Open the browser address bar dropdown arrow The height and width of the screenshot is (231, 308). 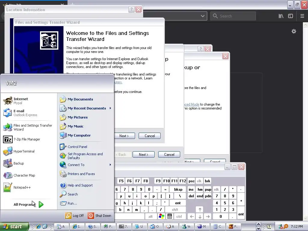[202, 16]
